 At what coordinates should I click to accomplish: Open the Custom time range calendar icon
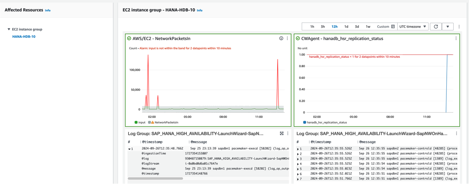[x=393, y=27]
